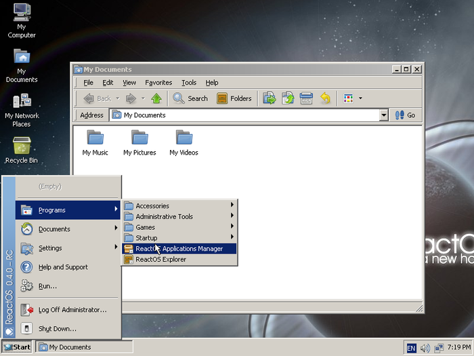Open the Favorites menu
Viewport: 474px width, 356px height.
158,83
